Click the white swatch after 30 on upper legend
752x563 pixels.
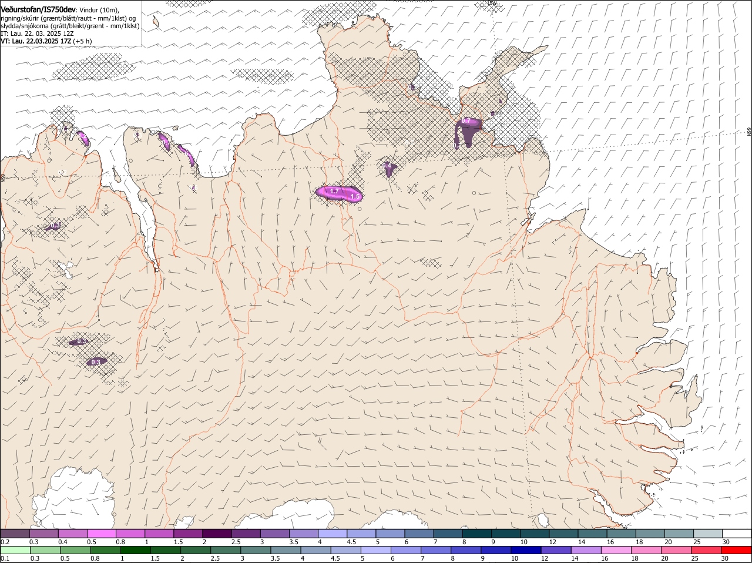pos(737,534)
